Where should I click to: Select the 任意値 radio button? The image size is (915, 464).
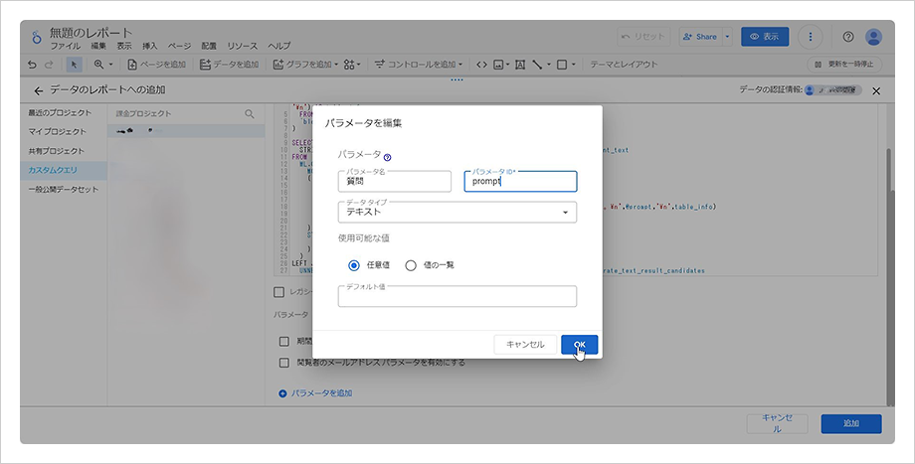[354, 265]
